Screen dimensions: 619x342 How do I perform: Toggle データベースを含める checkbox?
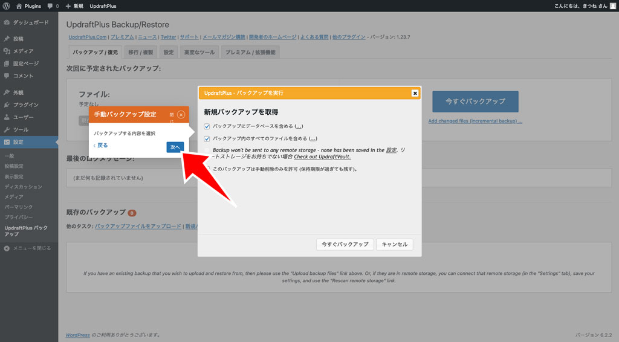click(207, 126)
